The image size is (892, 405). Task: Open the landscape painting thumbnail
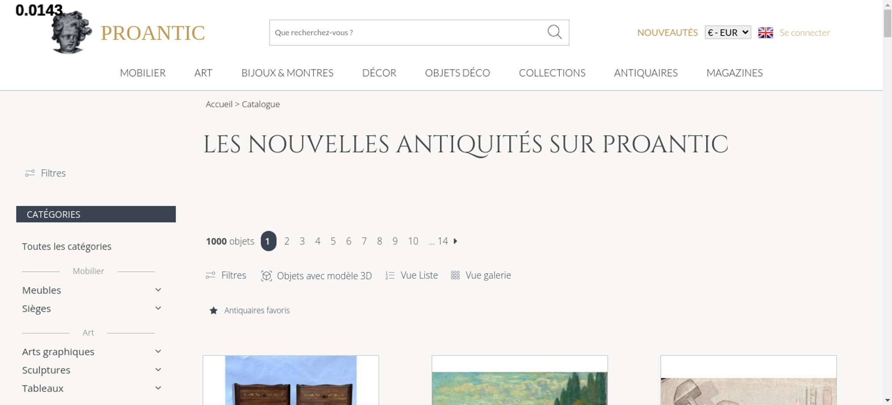click(x=520, y=380)
